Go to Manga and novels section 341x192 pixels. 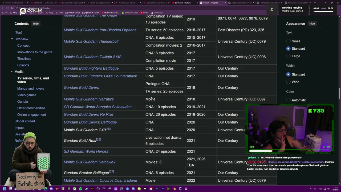pyautogui.click(x=31, y=89)
